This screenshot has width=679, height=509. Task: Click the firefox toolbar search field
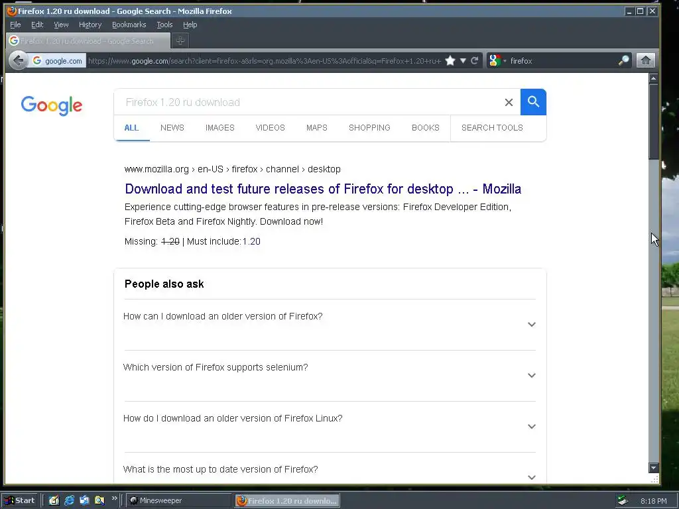coord(562,60)
